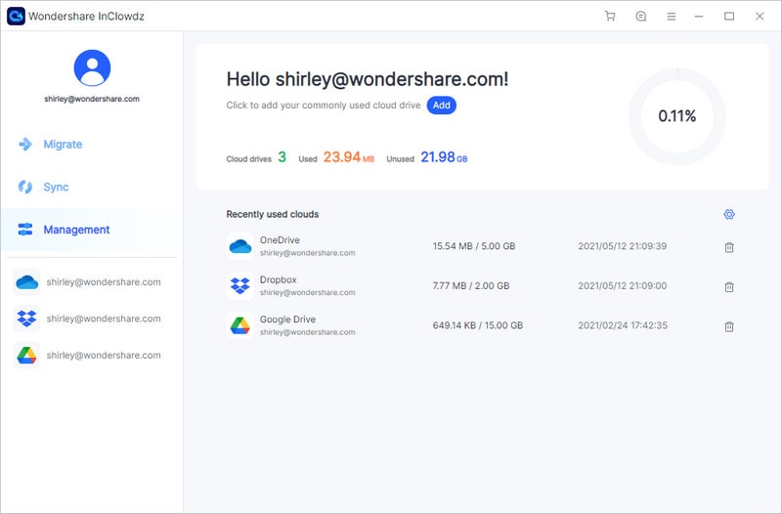Open the hamburger menu in title bar
The height and width of the screenshot is (514, 782).
(x=672, y=17)
